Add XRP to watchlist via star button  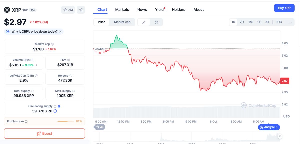tap(68, 10)
